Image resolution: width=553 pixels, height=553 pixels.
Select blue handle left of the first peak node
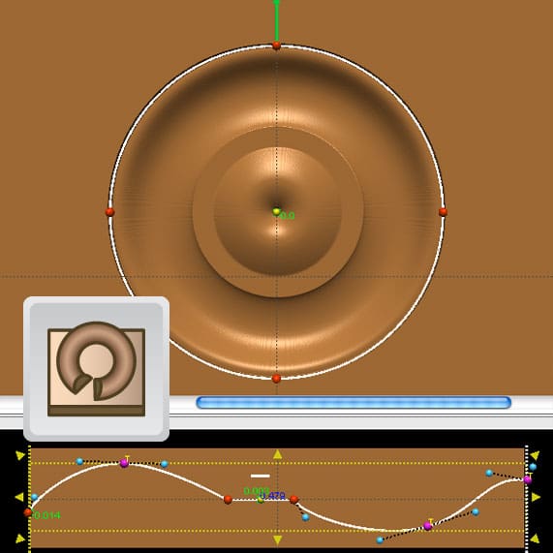point(79,461)
